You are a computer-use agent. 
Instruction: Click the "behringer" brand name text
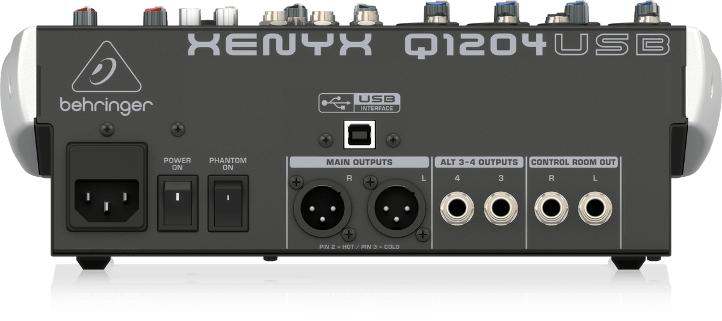pos(106,106)
